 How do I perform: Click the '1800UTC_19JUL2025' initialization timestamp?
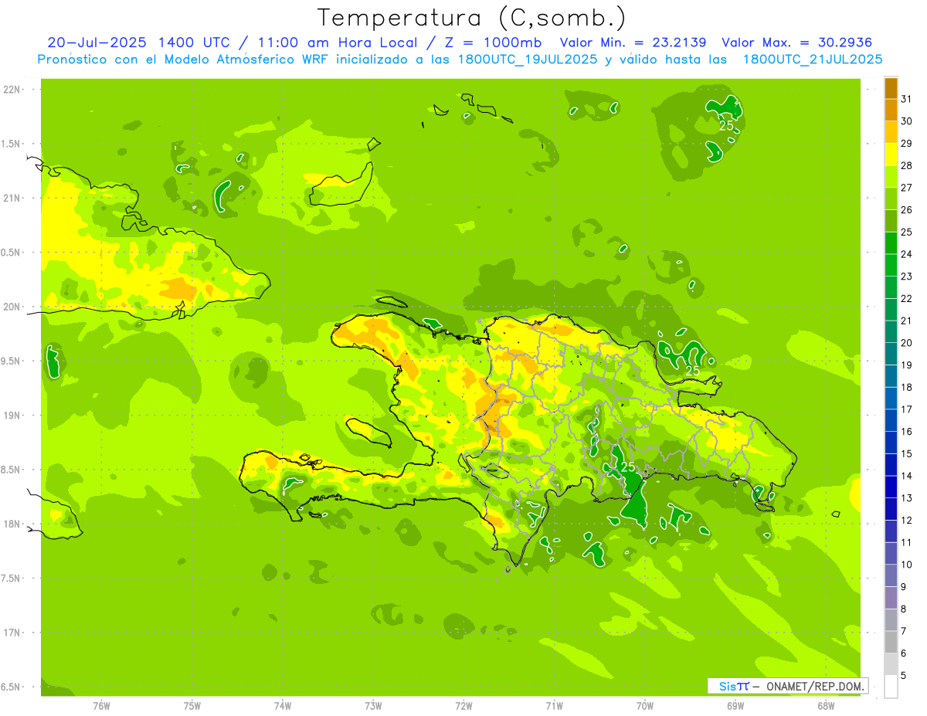point(527,59)
